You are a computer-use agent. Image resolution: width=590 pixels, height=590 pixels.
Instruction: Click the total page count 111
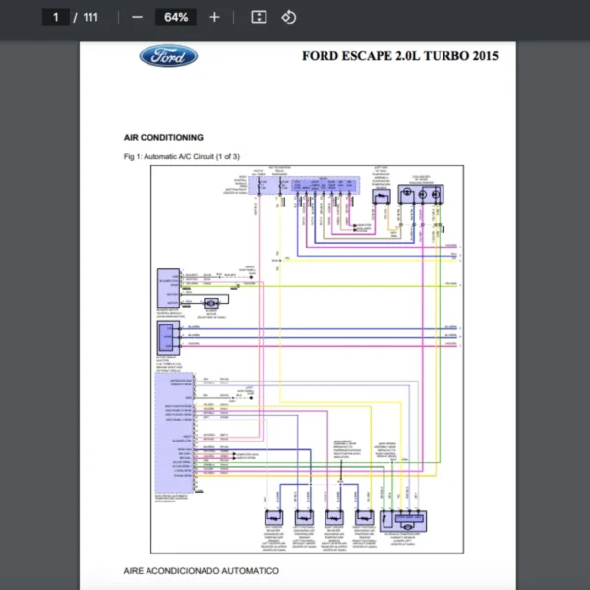[x=90, y=17]
